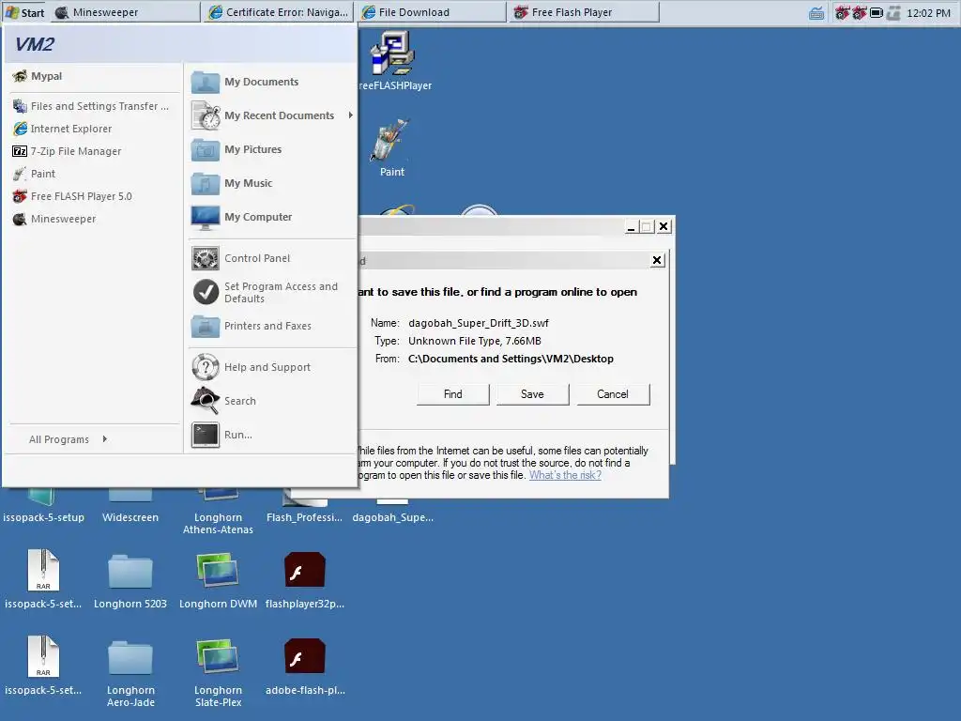Open Set Program Access and Defaults
Viewport: 961px width, 721px height.
click(265, 292)
